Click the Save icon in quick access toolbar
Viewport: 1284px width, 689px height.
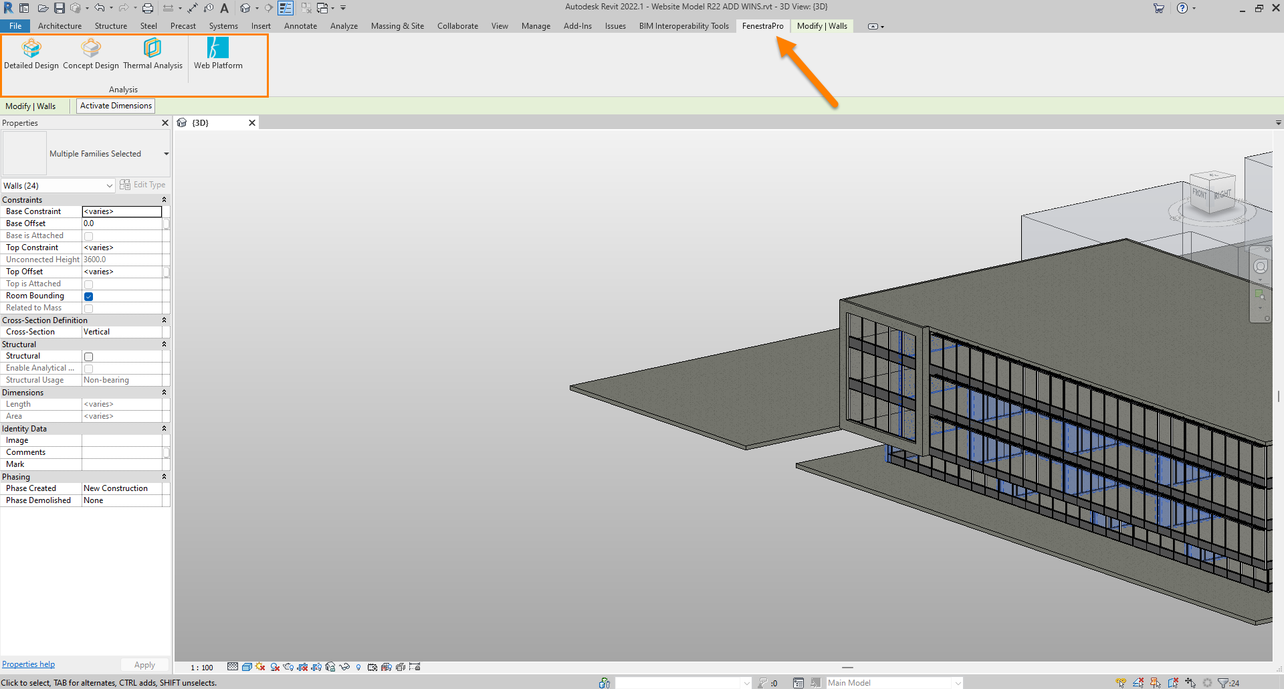coord(60,8)
